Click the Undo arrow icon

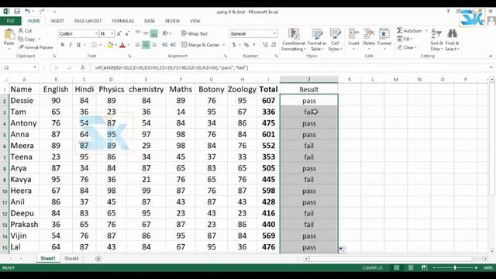[28, 12]
